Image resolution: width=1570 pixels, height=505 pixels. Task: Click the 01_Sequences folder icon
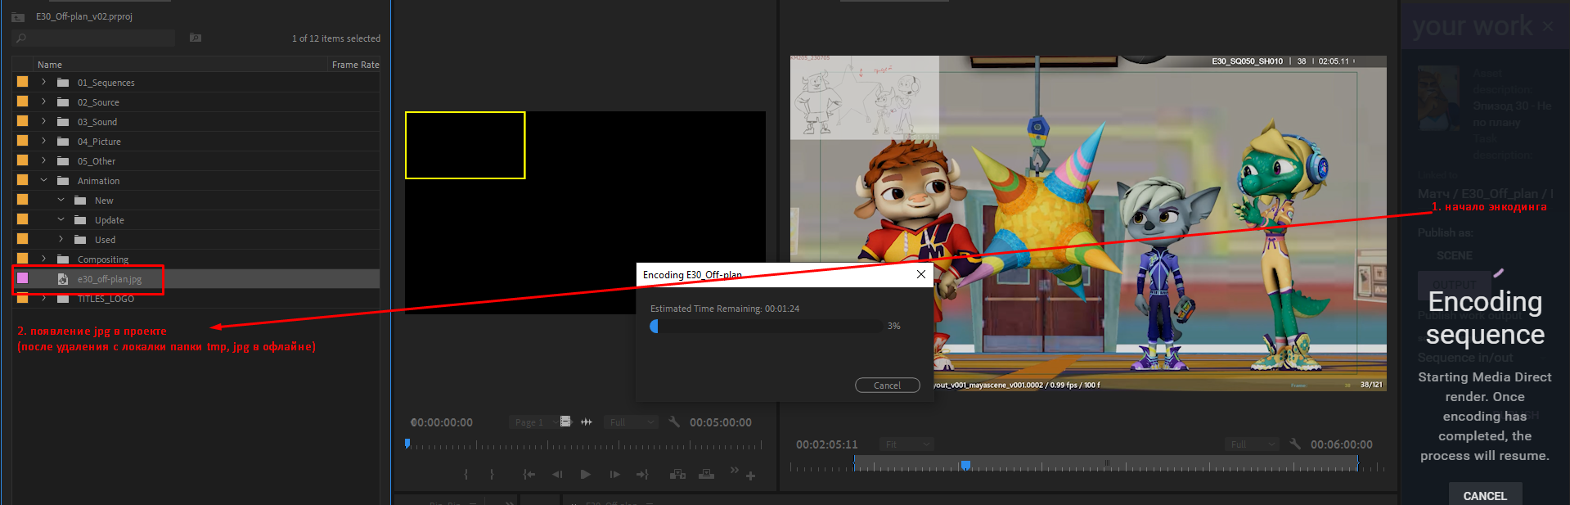pyautogui.click(x=63, y=82)
